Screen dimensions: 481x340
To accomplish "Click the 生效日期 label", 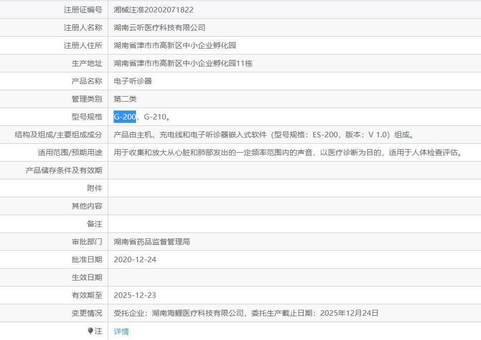I will (x=87, y=277).
